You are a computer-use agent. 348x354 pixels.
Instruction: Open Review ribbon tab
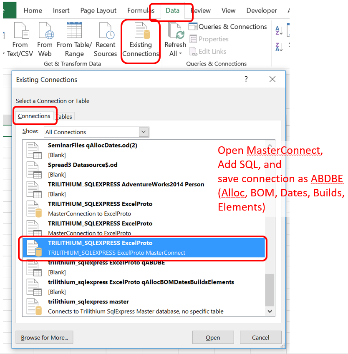pyautogui.click(x=201, y=10)
